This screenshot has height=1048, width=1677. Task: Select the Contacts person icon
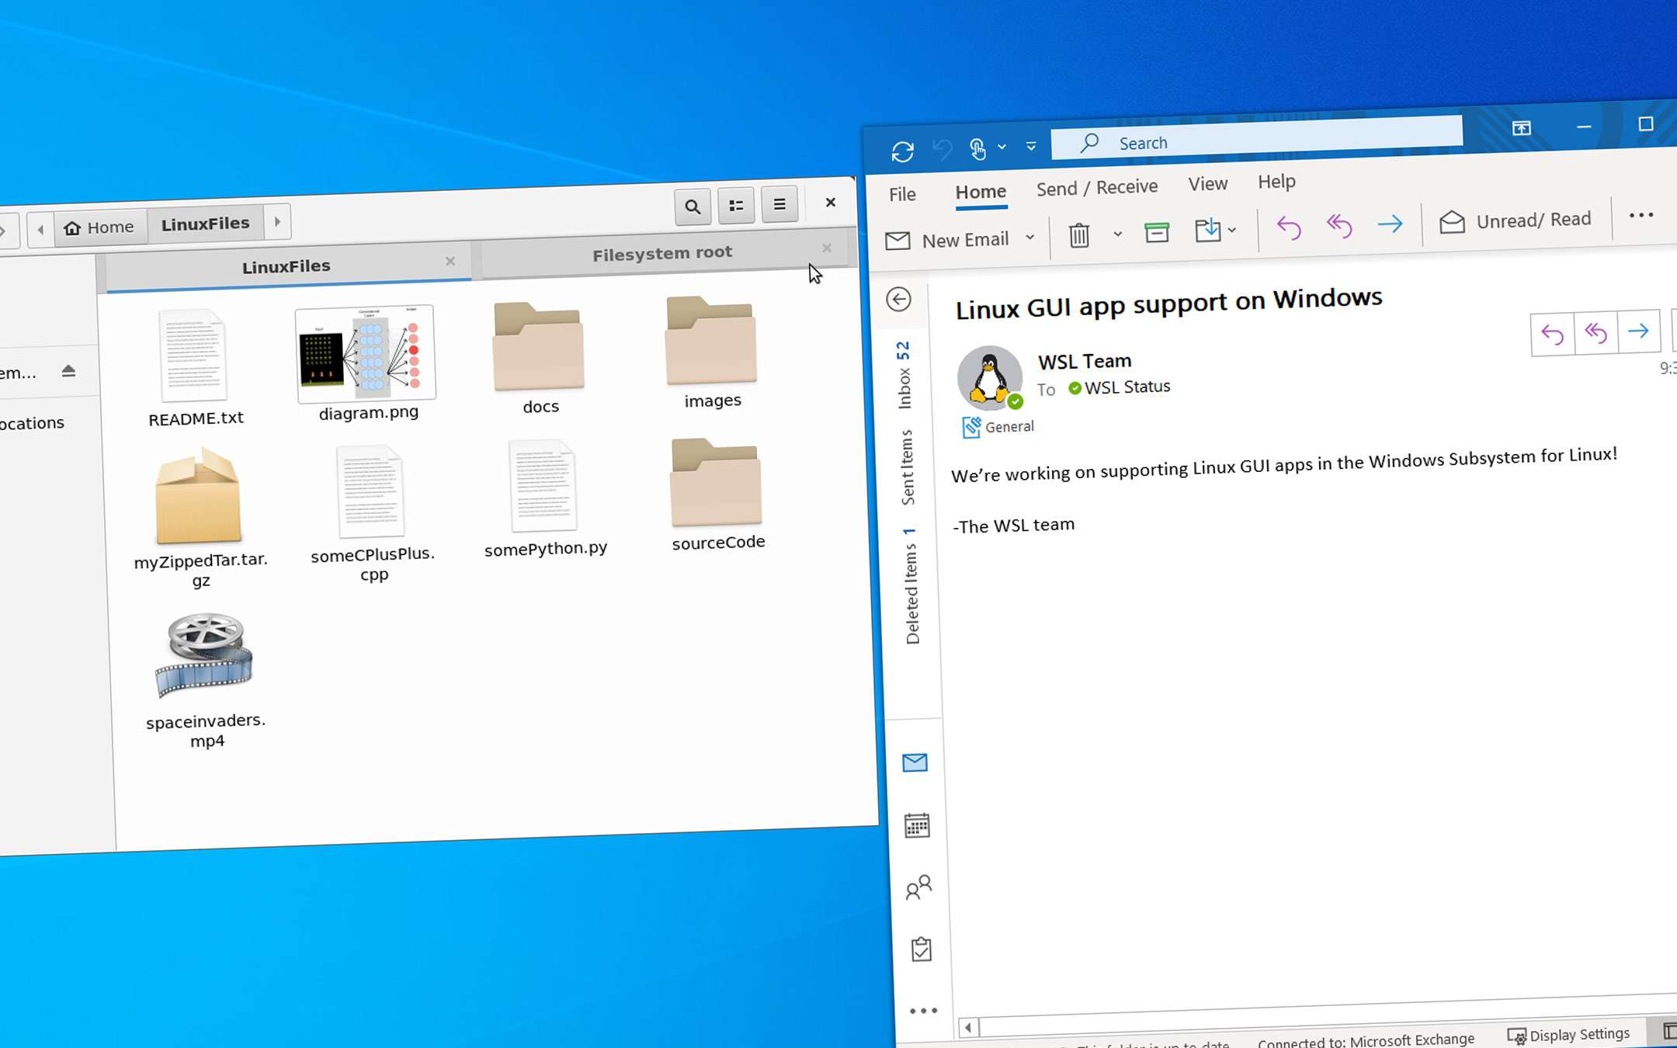pyautogui.click(x=918, y=887)
